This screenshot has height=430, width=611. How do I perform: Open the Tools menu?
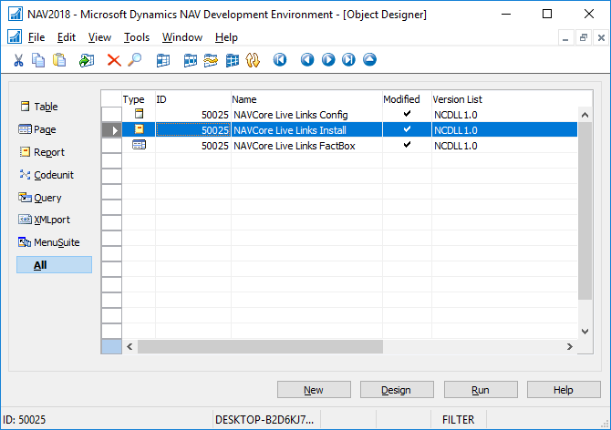point(137,37)
